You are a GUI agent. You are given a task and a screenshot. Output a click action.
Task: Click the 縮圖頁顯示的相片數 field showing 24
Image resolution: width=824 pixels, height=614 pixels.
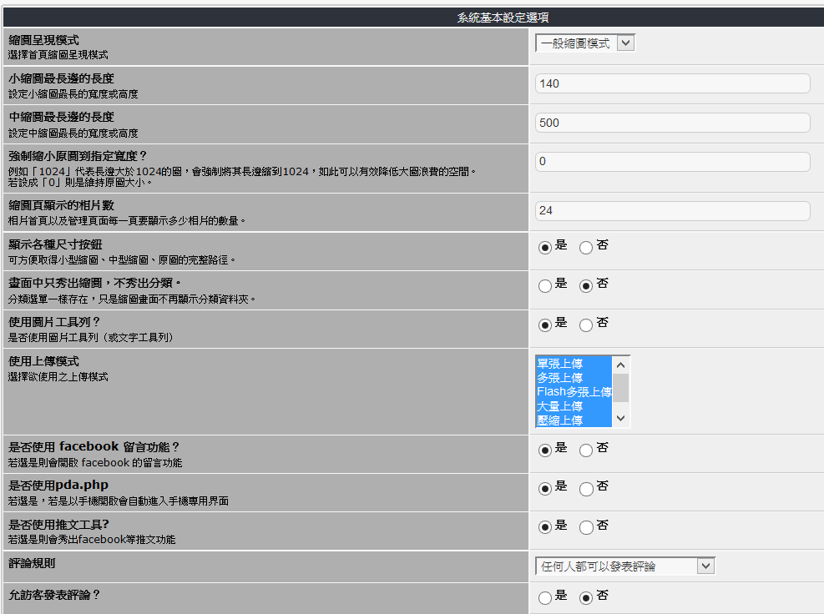(672, 211)
